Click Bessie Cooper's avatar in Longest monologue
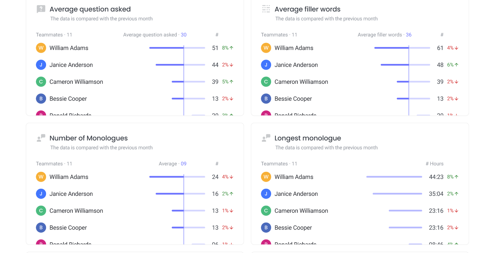The height and width of the screenshot is (253, 489). coord(266,227)
